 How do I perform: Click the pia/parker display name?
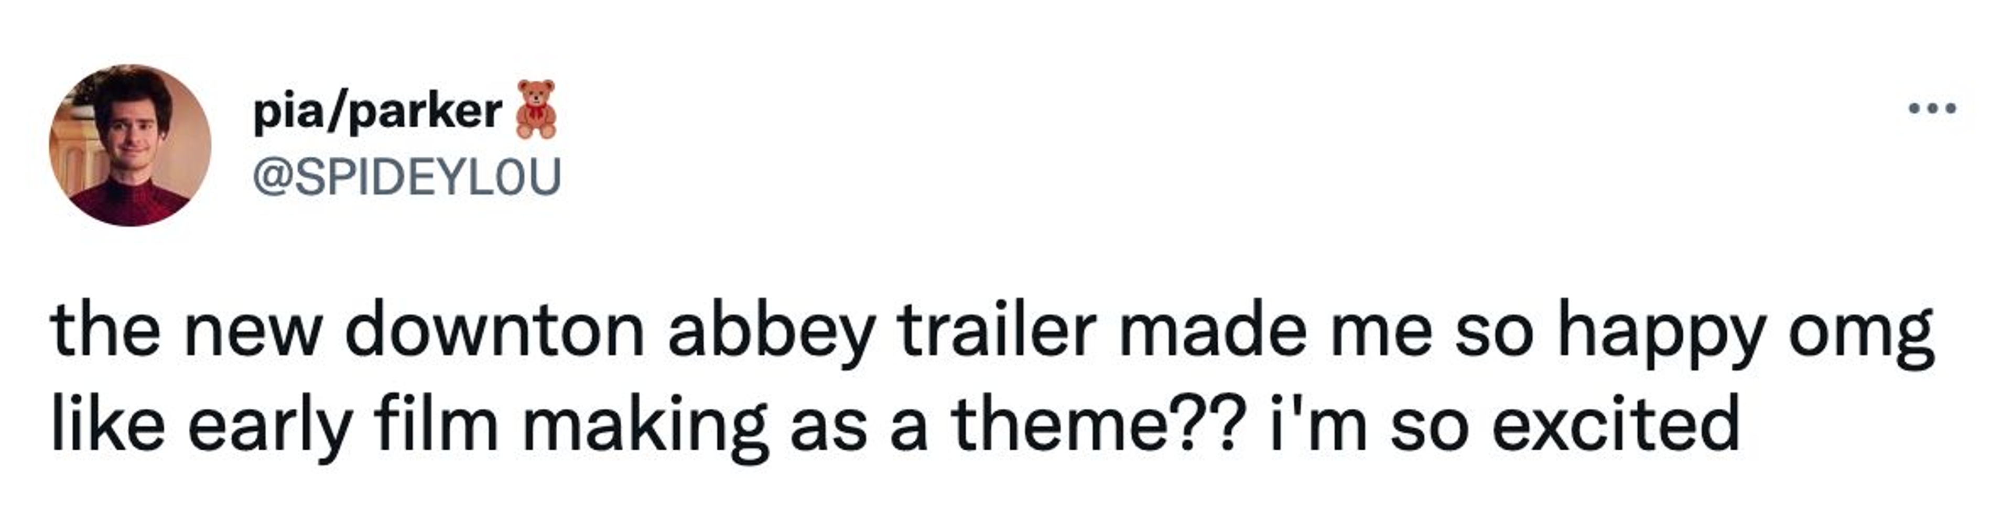click(x=377, y=113)
